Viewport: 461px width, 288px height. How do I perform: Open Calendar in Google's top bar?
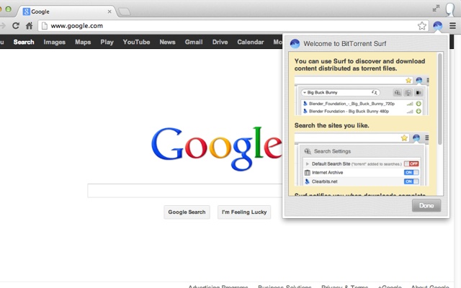coord(251,42)
